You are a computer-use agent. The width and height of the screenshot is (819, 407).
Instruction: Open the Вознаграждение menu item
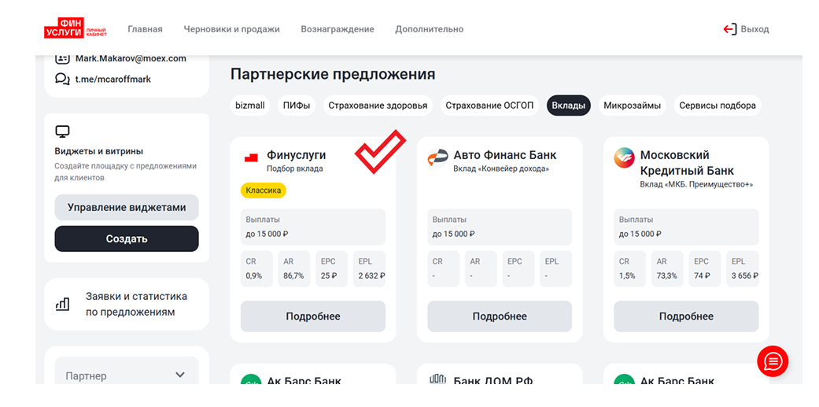(338, 29)
